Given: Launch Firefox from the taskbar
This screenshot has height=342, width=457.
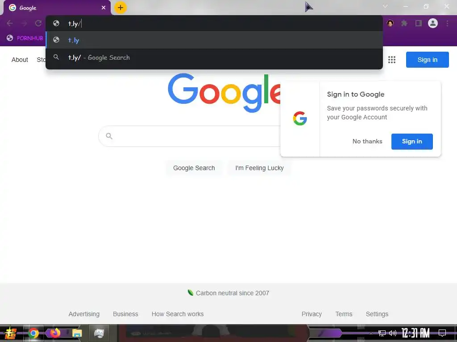Looking at the screenshot, I should 55,333.
